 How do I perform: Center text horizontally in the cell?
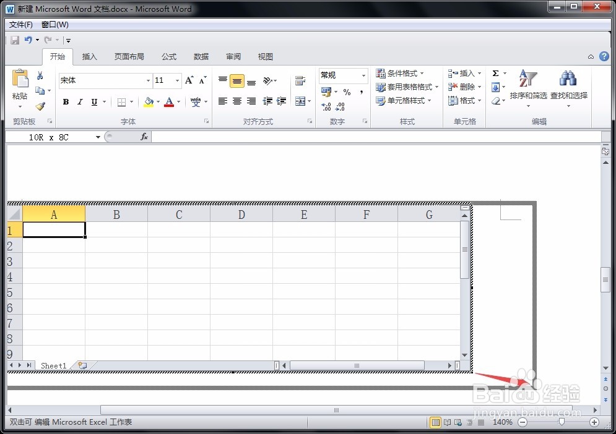[237, 101]
